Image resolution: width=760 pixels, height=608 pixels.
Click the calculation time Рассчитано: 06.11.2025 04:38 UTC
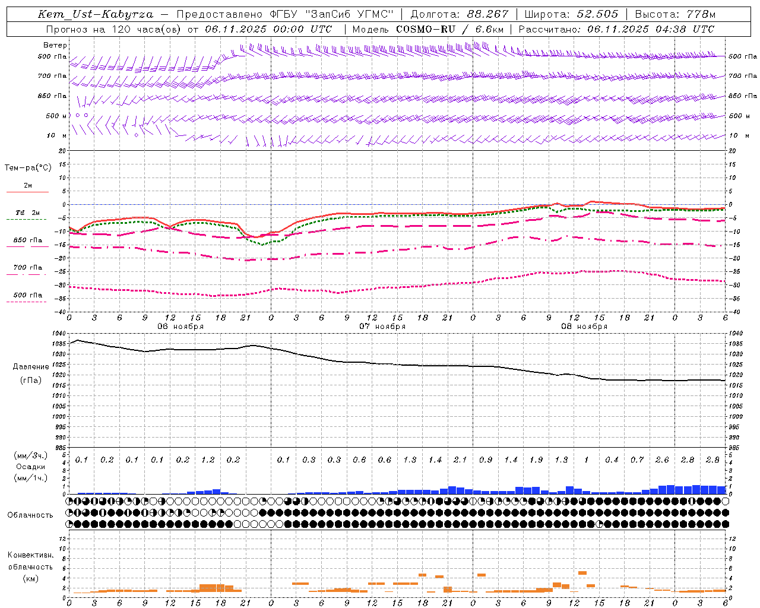616,29
